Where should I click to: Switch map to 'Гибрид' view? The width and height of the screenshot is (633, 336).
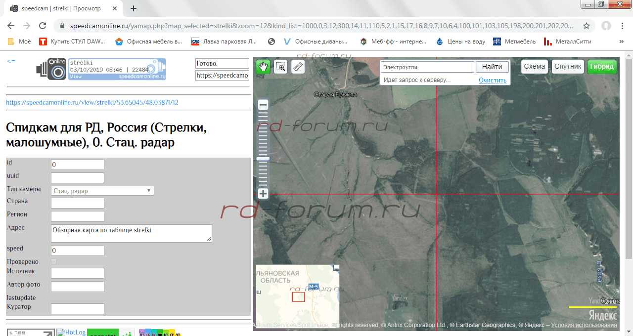click(602, 67)
